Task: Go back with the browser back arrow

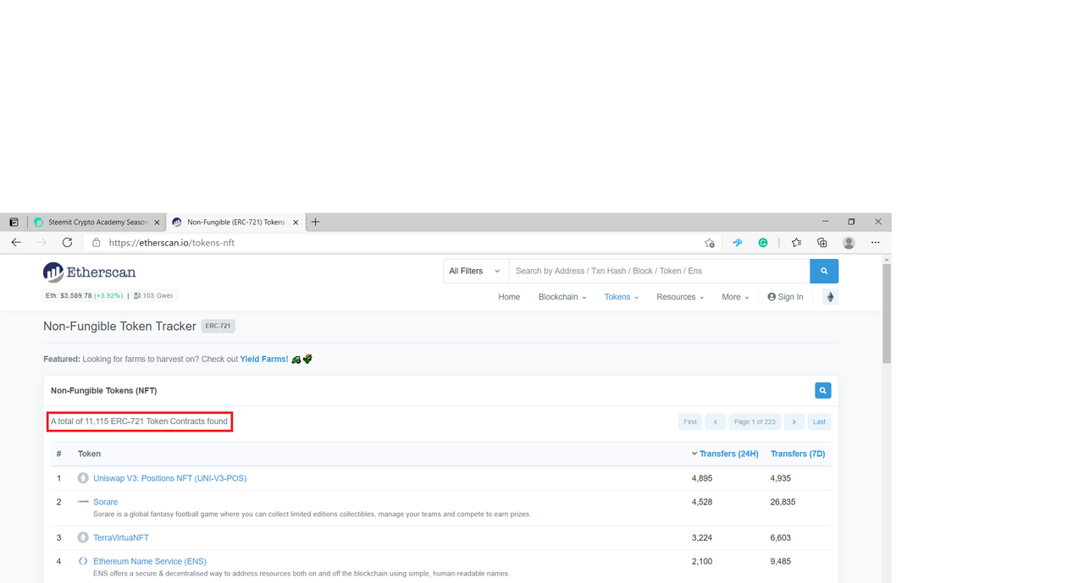Action: [16, 243]
